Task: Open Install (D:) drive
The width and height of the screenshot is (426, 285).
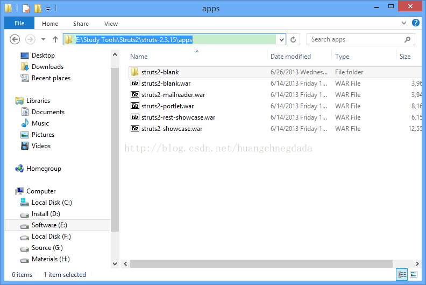Action: (46, 214)
